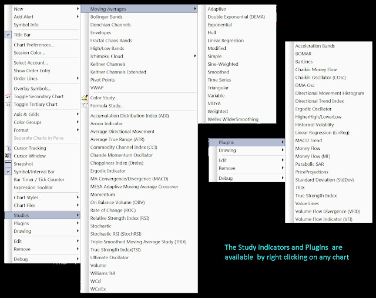Select Stochastic RSI (StochRSI)
The height and width of the screenshot is (298, 376).
coord(116,234)
